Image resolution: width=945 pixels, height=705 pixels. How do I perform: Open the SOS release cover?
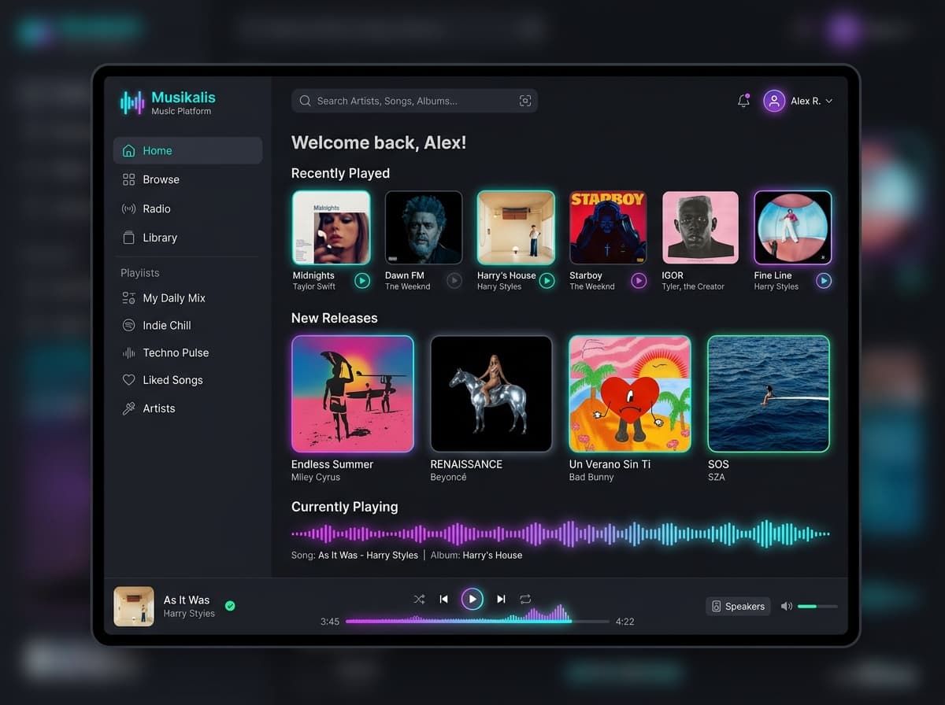769,393
